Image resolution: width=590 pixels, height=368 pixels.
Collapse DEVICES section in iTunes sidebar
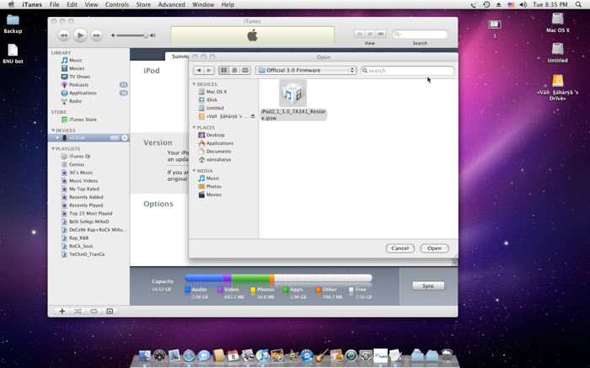[53, 131]
